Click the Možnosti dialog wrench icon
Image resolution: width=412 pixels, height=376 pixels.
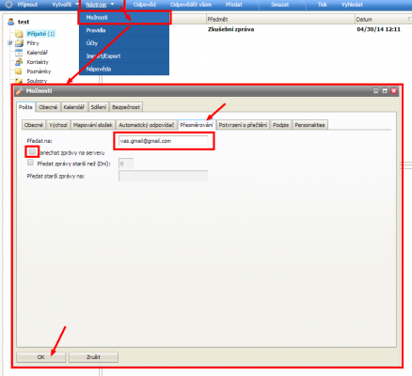[20, 91]
